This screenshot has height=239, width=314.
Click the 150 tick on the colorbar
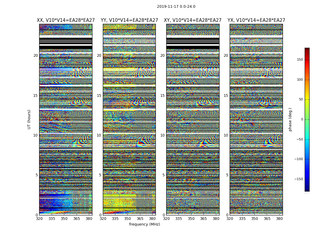tap(300, 59)
